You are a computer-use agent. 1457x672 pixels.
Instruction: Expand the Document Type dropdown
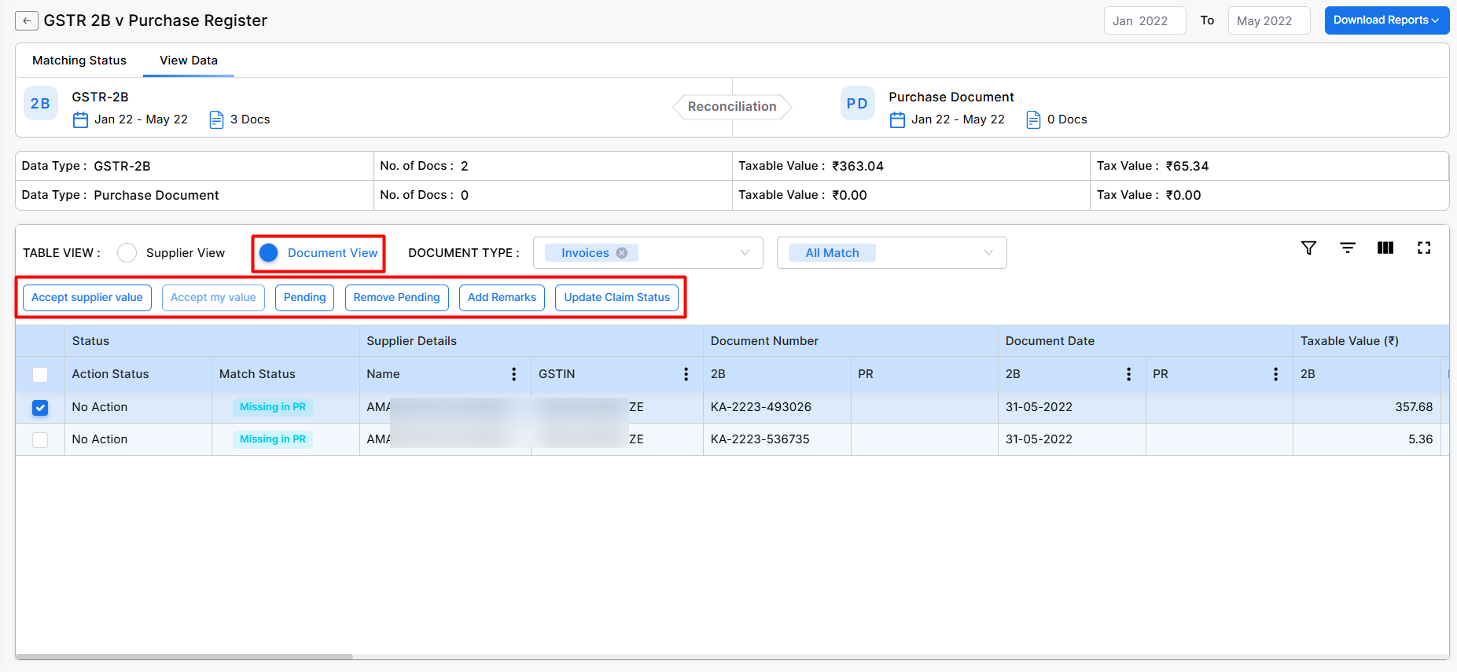tap(648, 253)
